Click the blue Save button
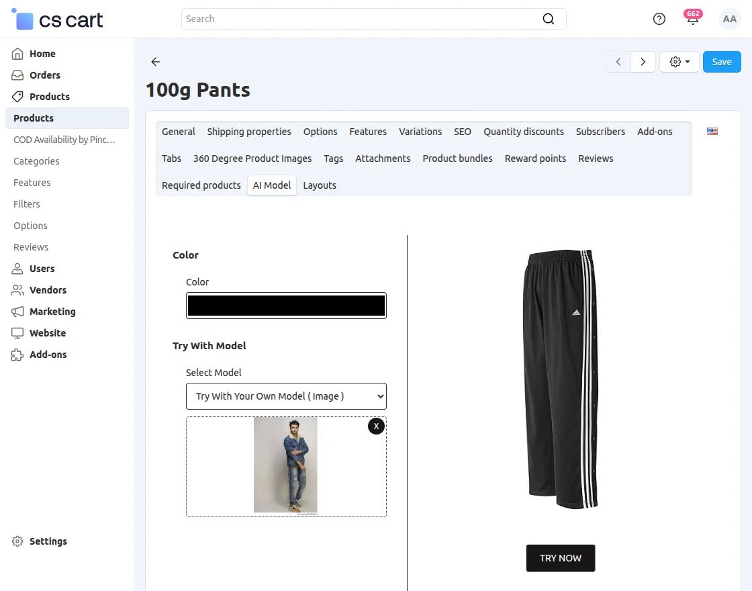Image resolution: width=752 pixels, height=591 pixels. point(722,62)
